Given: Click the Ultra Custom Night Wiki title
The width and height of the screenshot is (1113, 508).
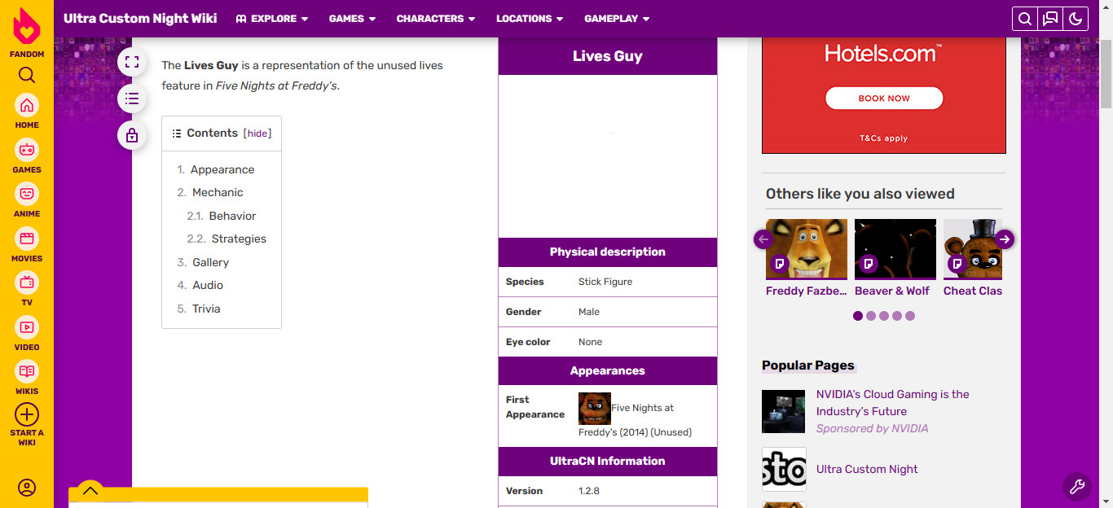Looking at the screenshot, I should coord(140,19).
